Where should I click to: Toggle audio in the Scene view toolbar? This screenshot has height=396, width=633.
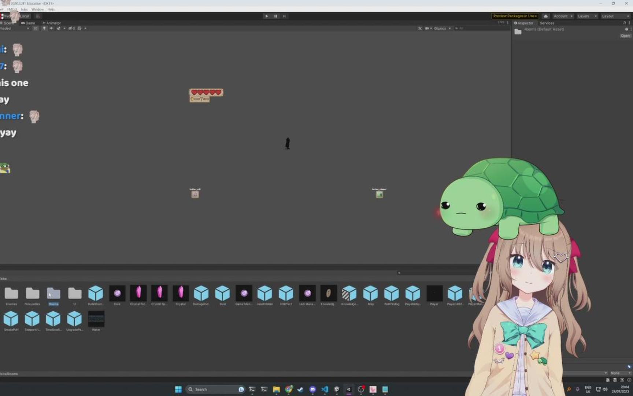51,28
